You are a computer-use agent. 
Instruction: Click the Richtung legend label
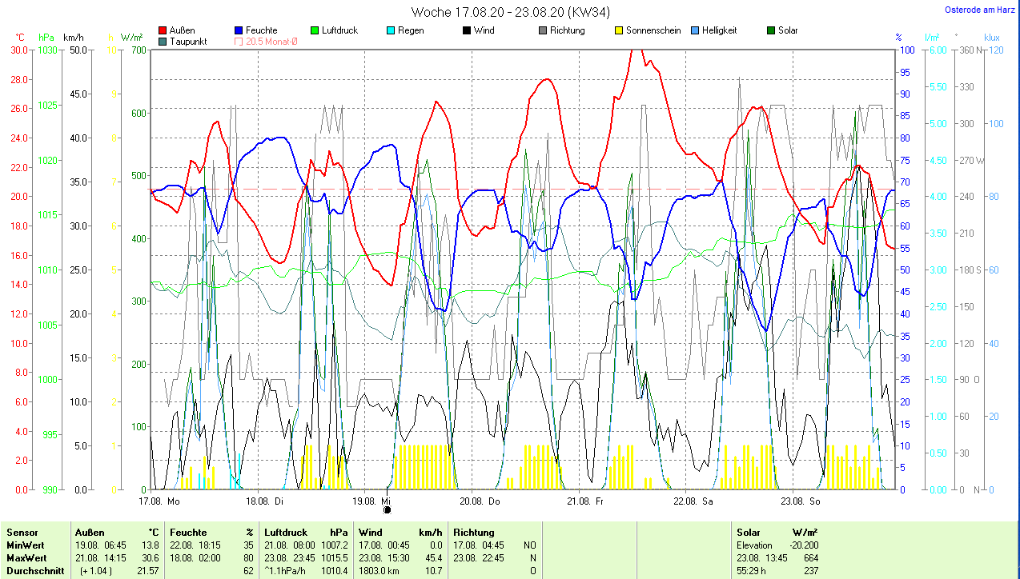pyautogui.click(x=567, y=30)
